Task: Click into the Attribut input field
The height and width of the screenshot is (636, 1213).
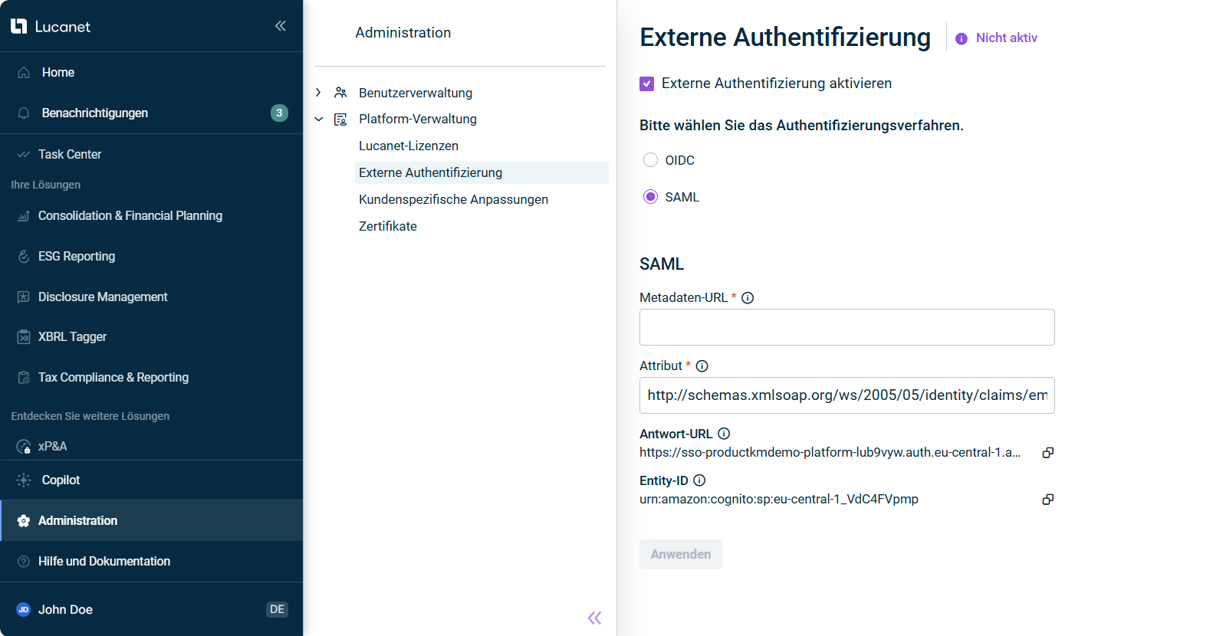Action: pyautogui.click(x=847, y=395)
